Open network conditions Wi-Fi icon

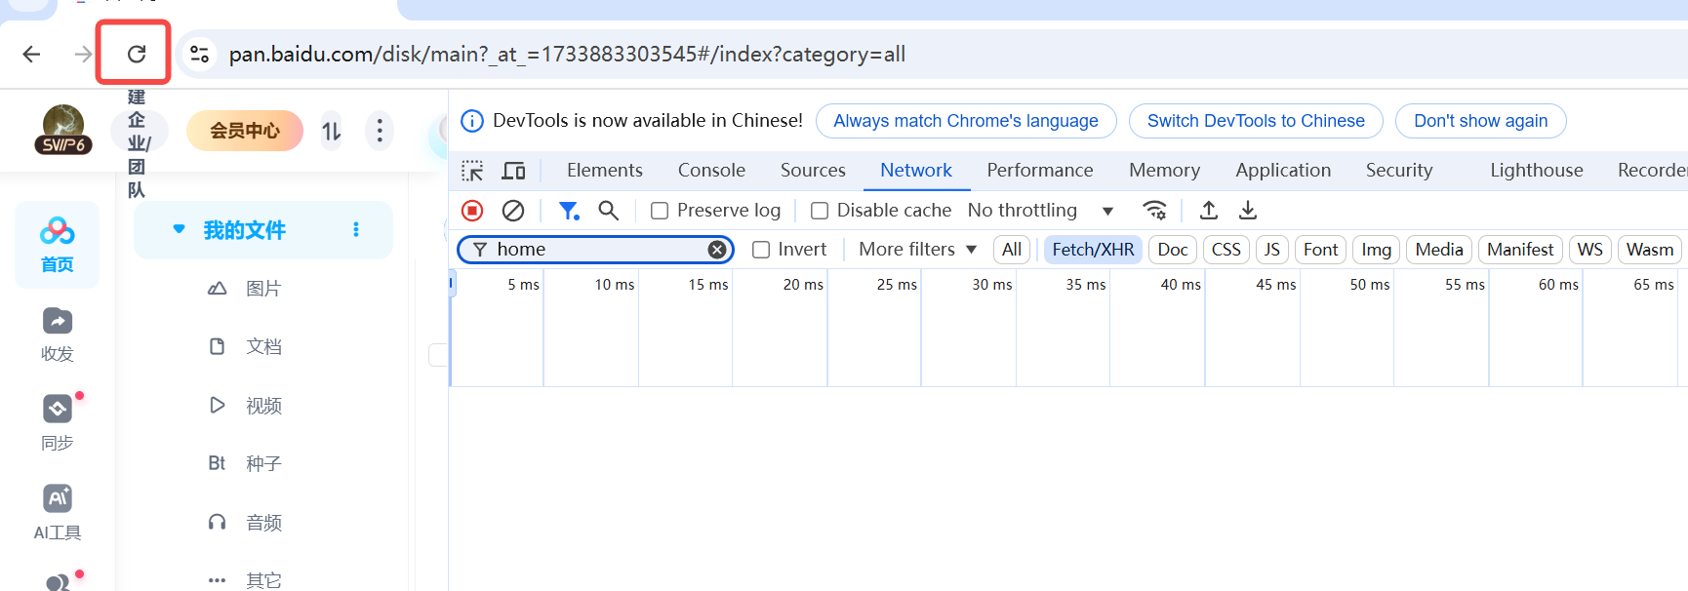point(1154,211)
